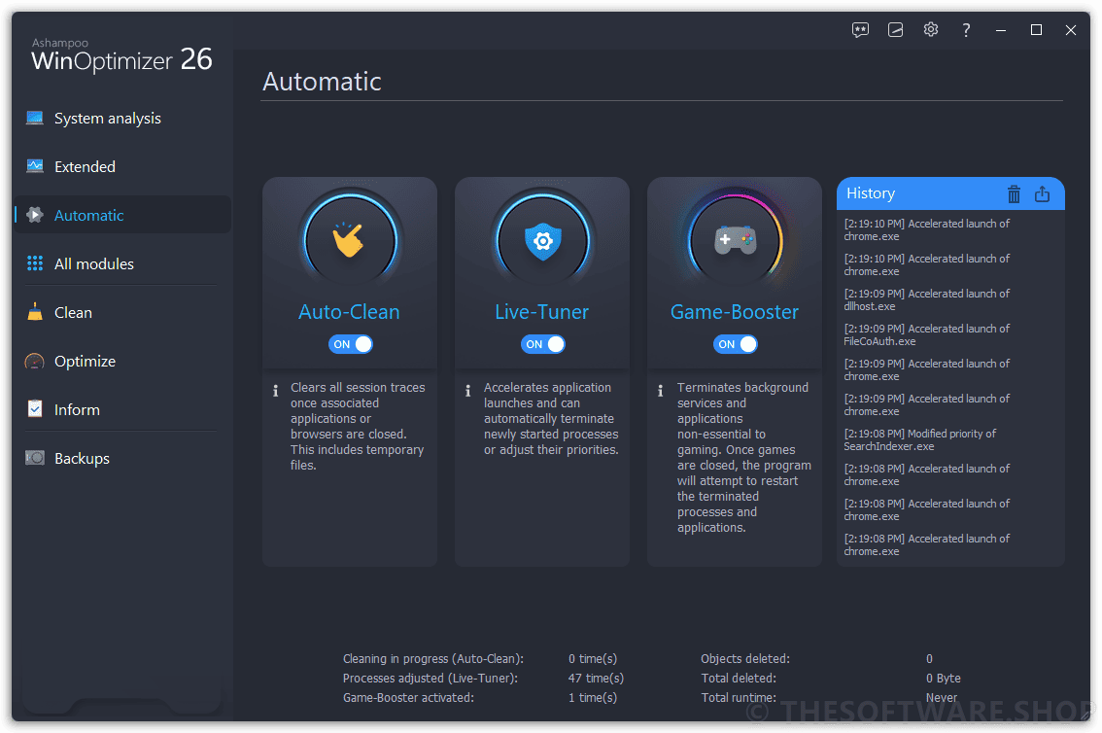Go to the Extended section
Viewport: 1102px width, 733px height.
click(123, 166)
